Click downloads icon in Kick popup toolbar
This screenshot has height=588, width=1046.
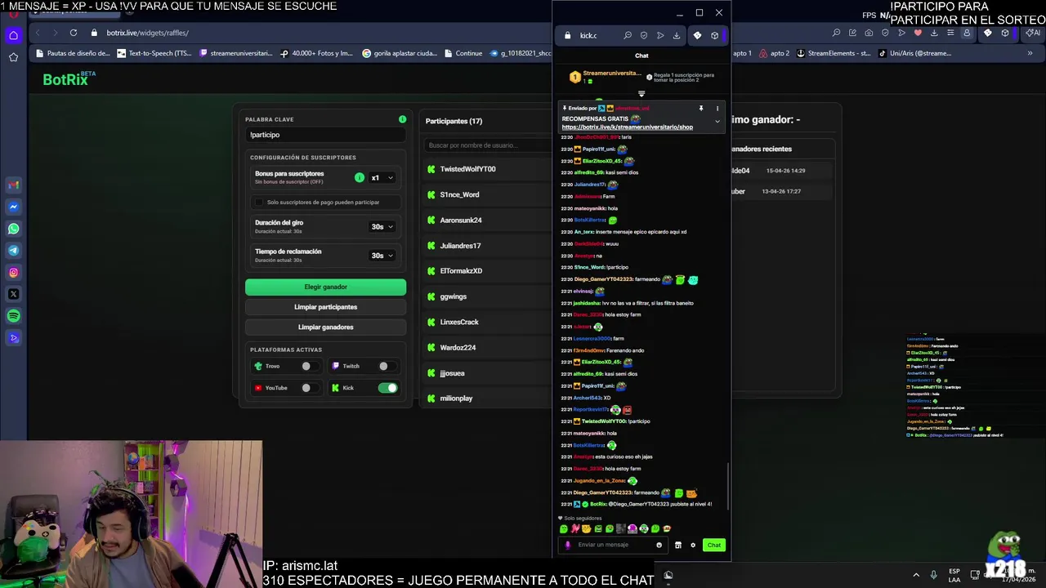[677, 35]
